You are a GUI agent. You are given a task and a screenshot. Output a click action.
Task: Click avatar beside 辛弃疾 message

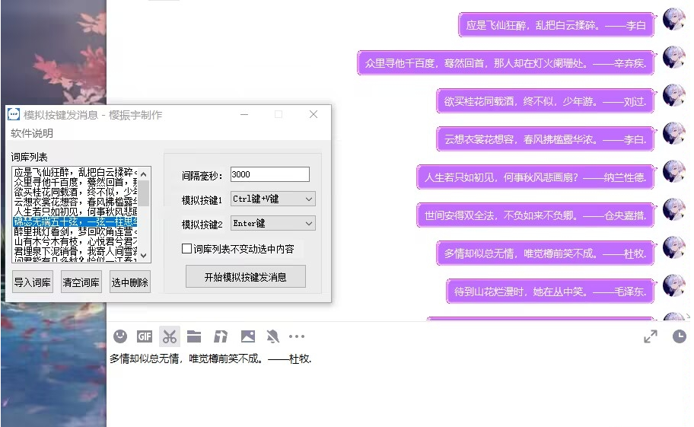point(673,58)
